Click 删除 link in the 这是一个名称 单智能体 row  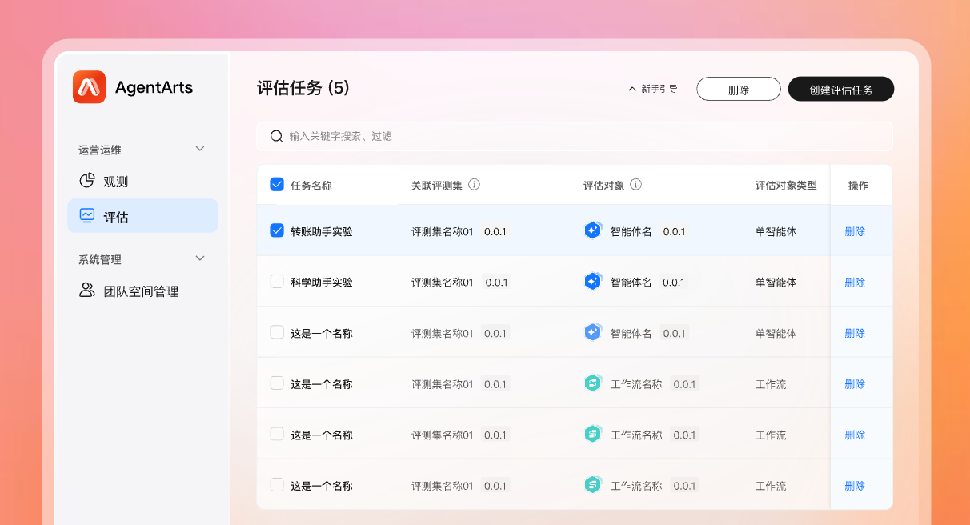[x=855, y=333]
